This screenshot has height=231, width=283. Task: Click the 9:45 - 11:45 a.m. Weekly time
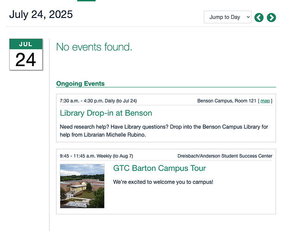(x=96, y=156)
